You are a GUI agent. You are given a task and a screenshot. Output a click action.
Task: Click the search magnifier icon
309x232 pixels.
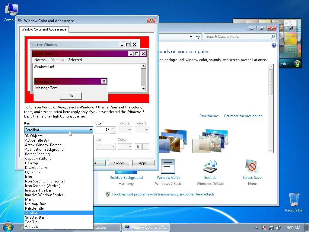(x=273, y=37)
